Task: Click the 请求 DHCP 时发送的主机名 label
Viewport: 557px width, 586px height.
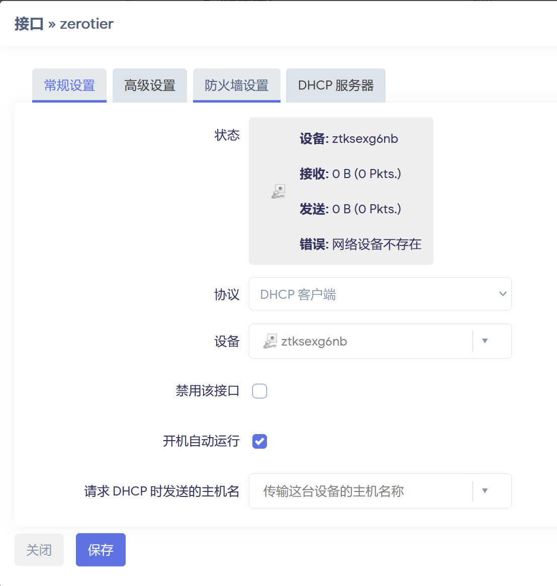Action: [162, 491]
